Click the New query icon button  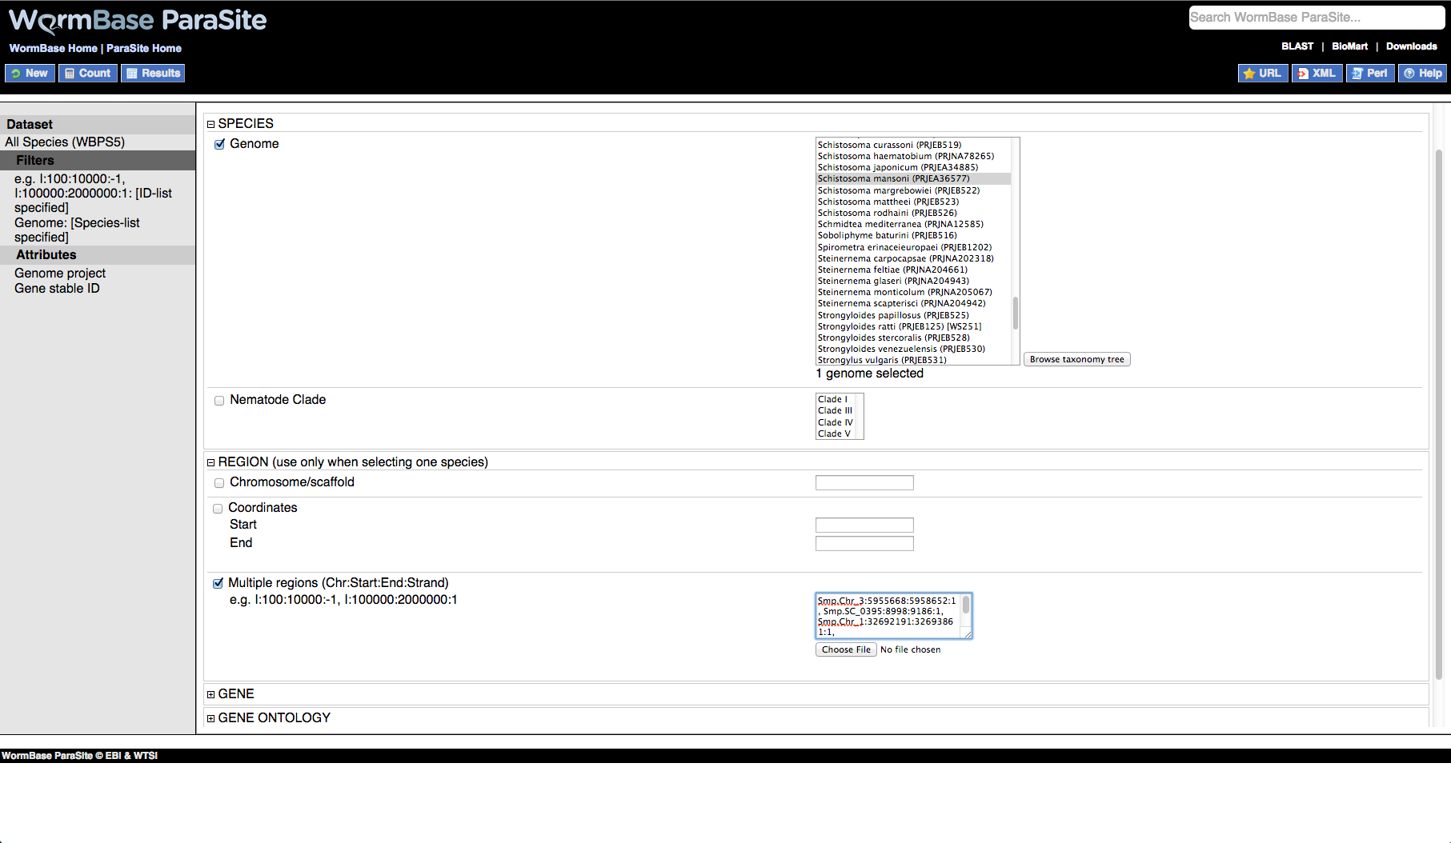click(x=30, y=74)
